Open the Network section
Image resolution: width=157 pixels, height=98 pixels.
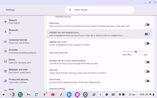(22, 22)
